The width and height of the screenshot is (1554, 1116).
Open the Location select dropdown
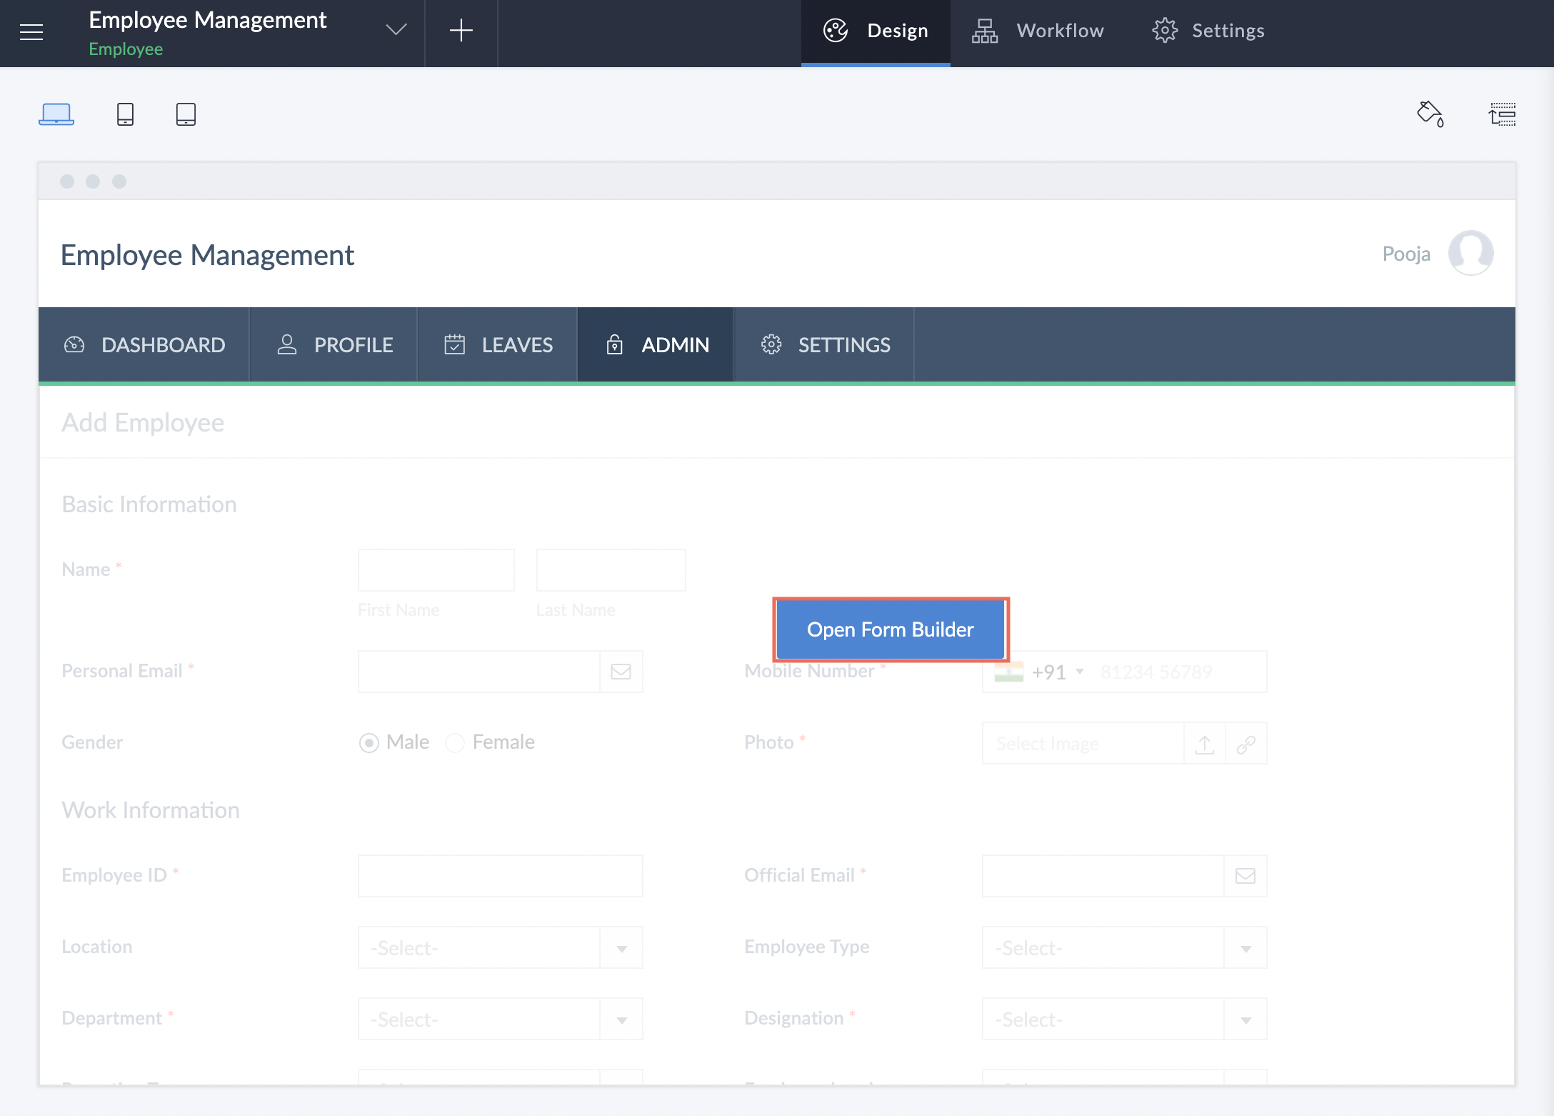pos(500,948)
